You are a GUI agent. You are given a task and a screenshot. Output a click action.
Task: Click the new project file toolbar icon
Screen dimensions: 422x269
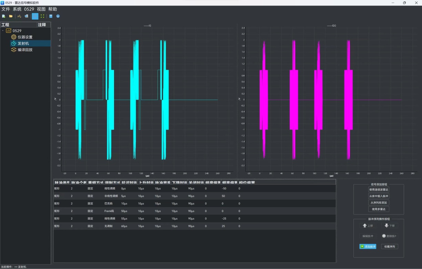[3, 16]
